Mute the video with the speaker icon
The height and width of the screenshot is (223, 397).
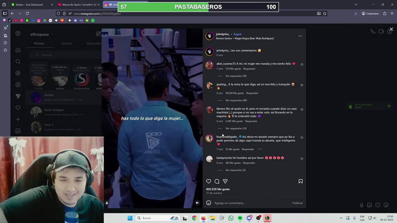[x=197, y=203]
